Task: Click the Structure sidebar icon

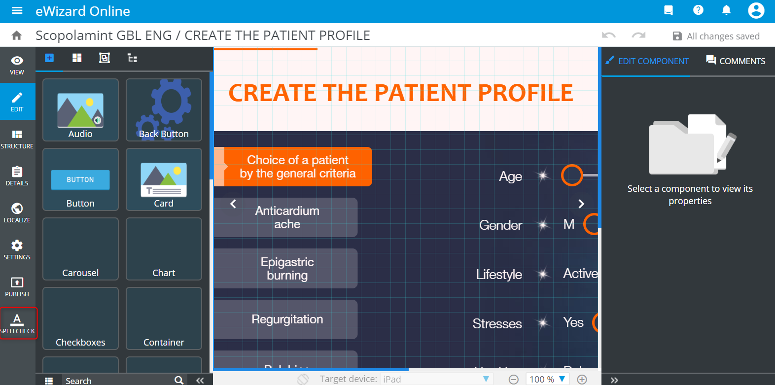Action: [17, 139]
